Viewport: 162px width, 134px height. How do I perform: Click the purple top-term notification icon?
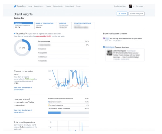[x=104, y=39]
